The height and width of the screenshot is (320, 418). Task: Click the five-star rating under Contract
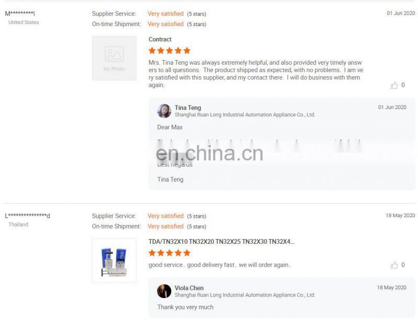169,51
